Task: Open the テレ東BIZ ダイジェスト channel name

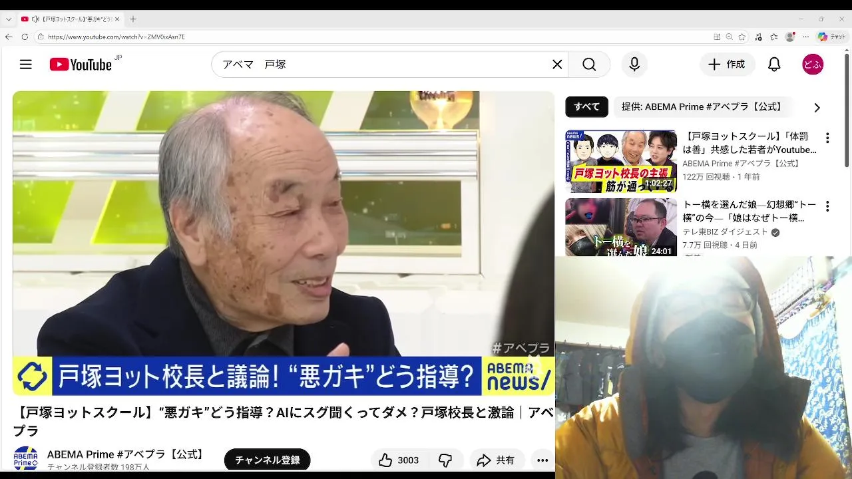Action: [x=725, y=232]
